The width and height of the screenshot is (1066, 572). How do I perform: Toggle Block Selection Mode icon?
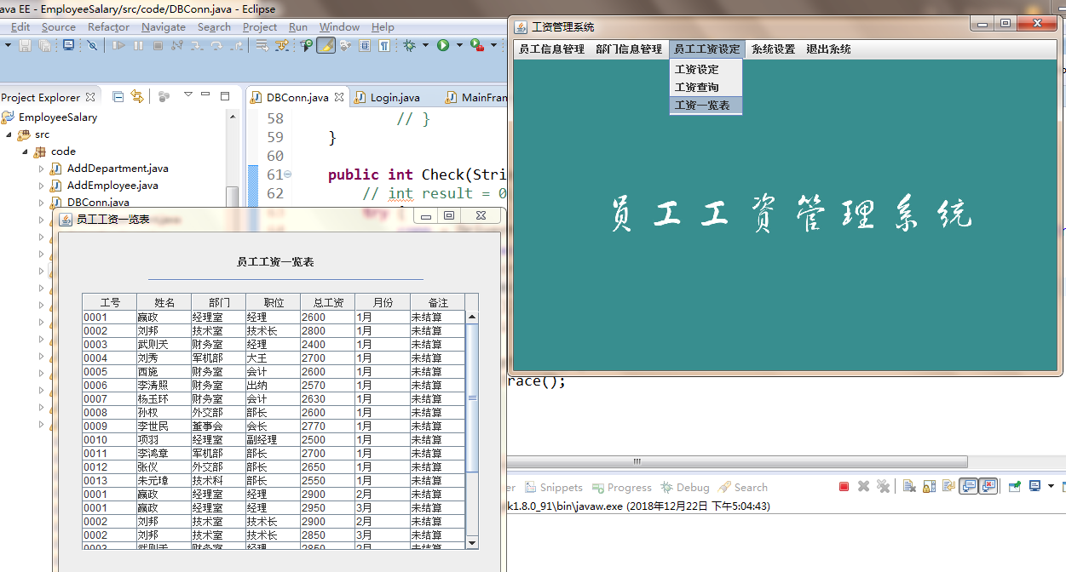(365, 45)
